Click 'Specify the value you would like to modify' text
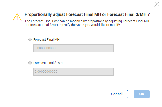 point(90,25)
